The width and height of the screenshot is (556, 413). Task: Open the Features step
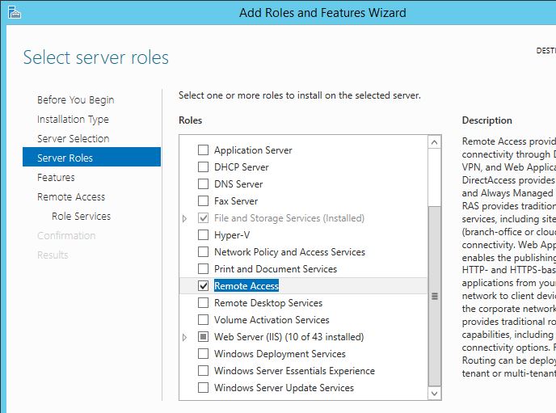pos(56,177)
